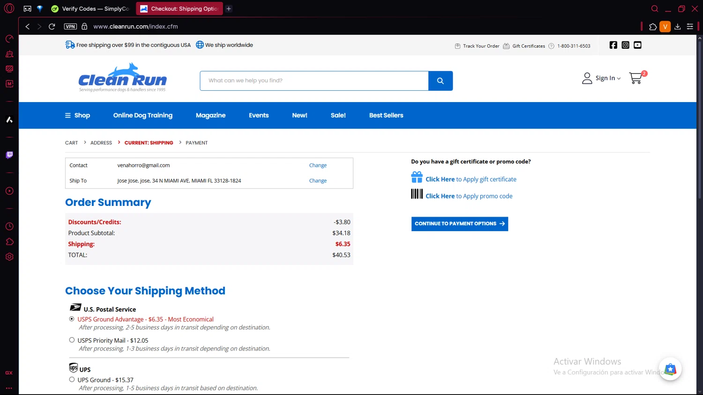Select UPS Ground $15.37 option

[72, 380]
